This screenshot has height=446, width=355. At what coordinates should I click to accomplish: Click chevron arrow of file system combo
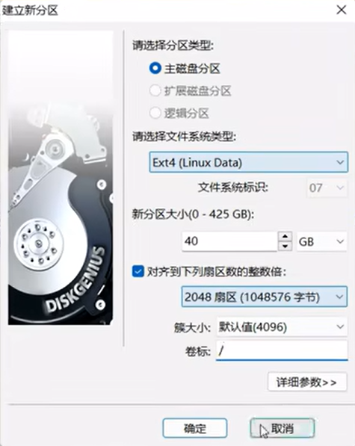pyautogui.click(x=340, y=162)
